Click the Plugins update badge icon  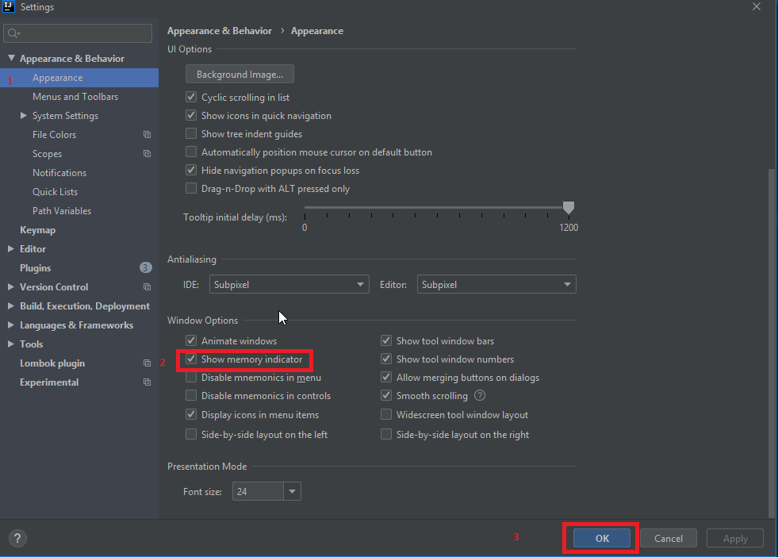pos(145,267)
